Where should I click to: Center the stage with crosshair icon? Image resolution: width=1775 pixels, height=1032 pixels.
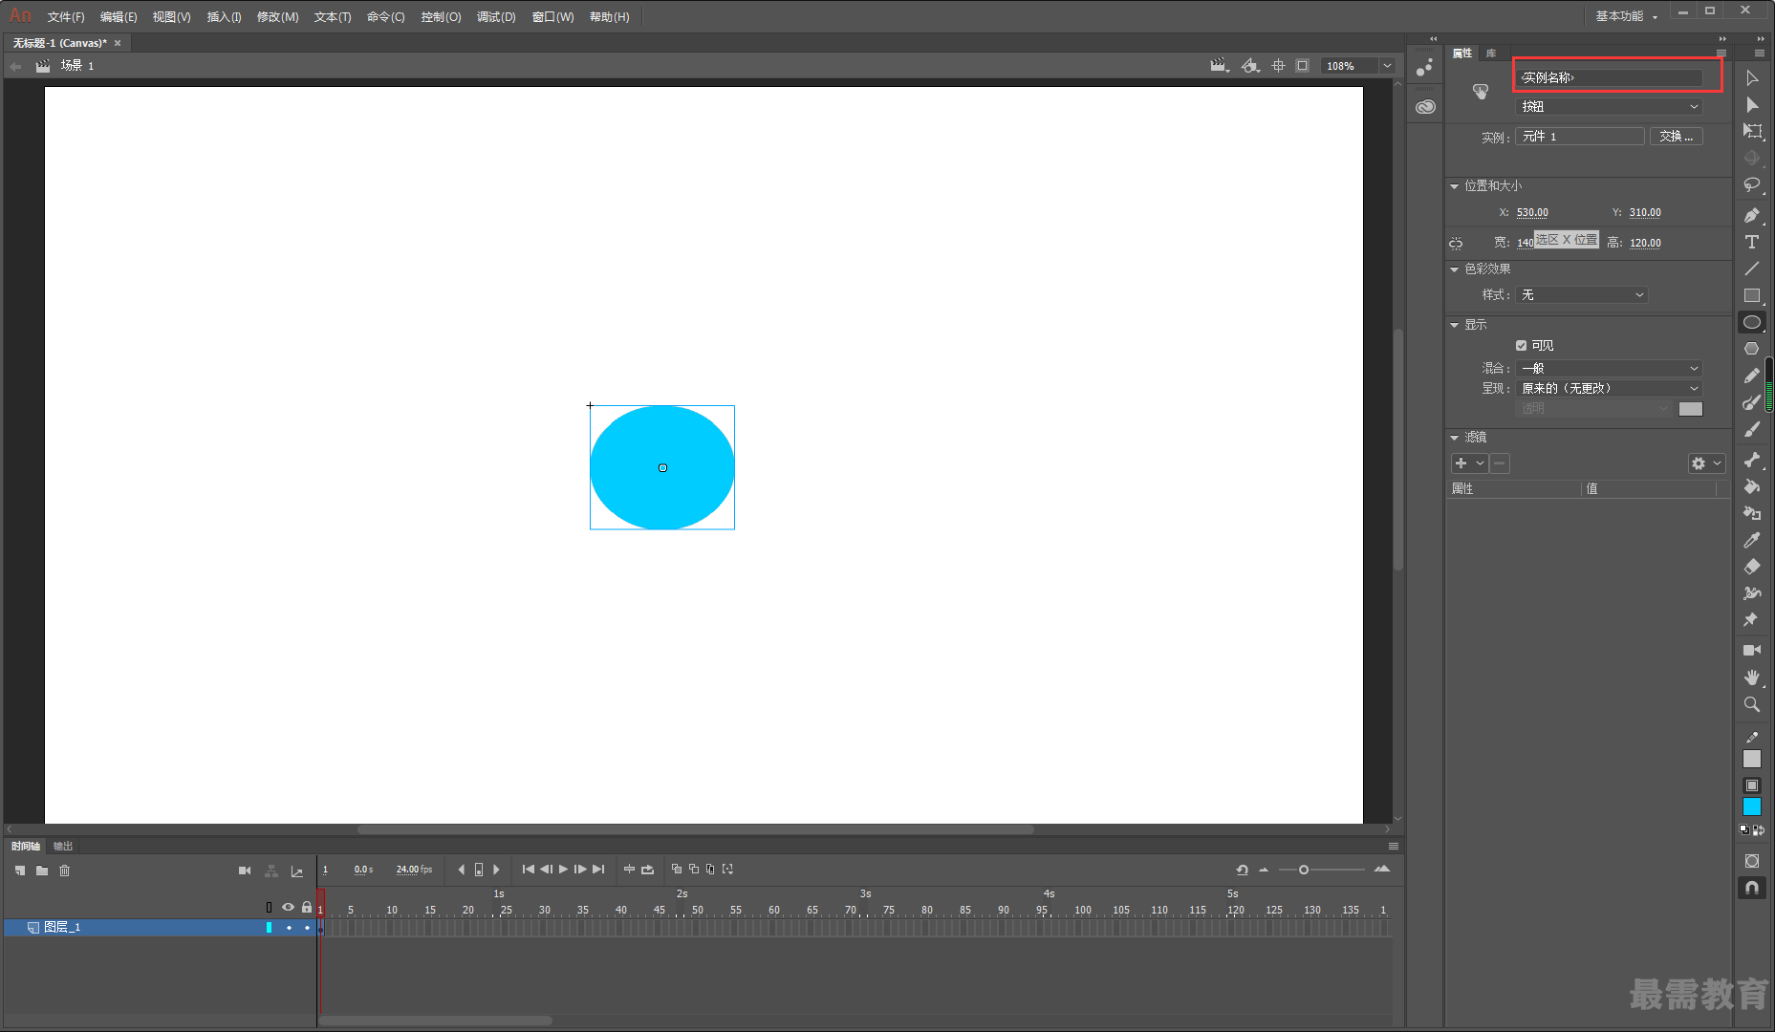(1278, 66)
